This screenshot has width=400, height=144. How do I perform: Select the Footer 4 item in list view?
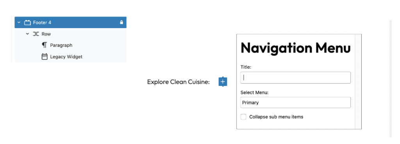pyautogui.click(x=70, y=22)
